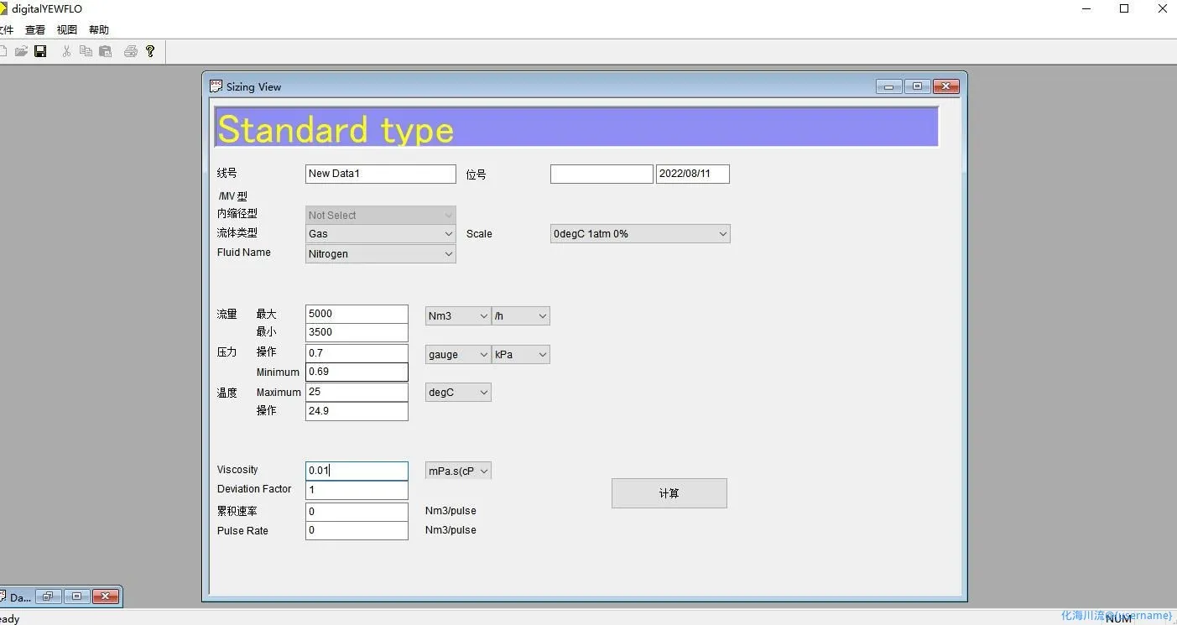Viewport: 1177px width, 625px height.
Task: Click the Deviation Factor label
Action: coord(254,489)
